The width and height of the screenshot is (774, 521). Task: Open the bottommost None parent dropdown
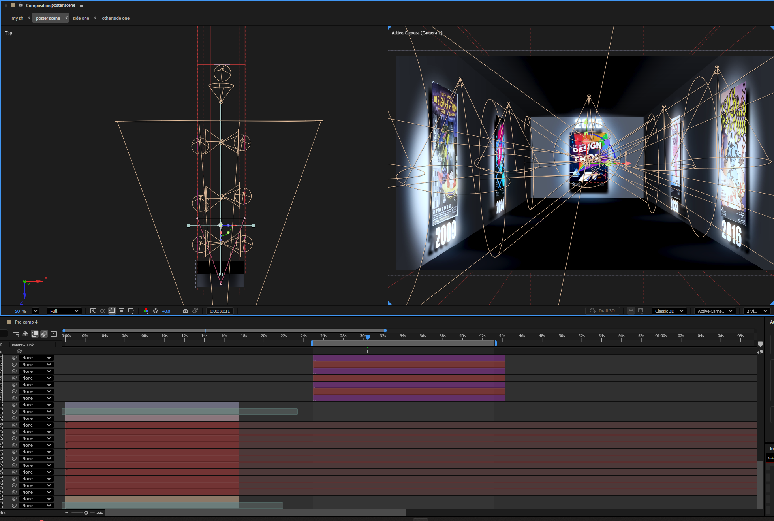coord(37,506)
